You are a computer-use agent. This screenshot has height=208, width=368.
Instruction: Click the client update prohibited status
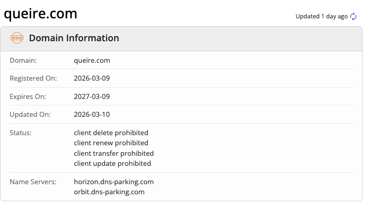pos(112,163)
